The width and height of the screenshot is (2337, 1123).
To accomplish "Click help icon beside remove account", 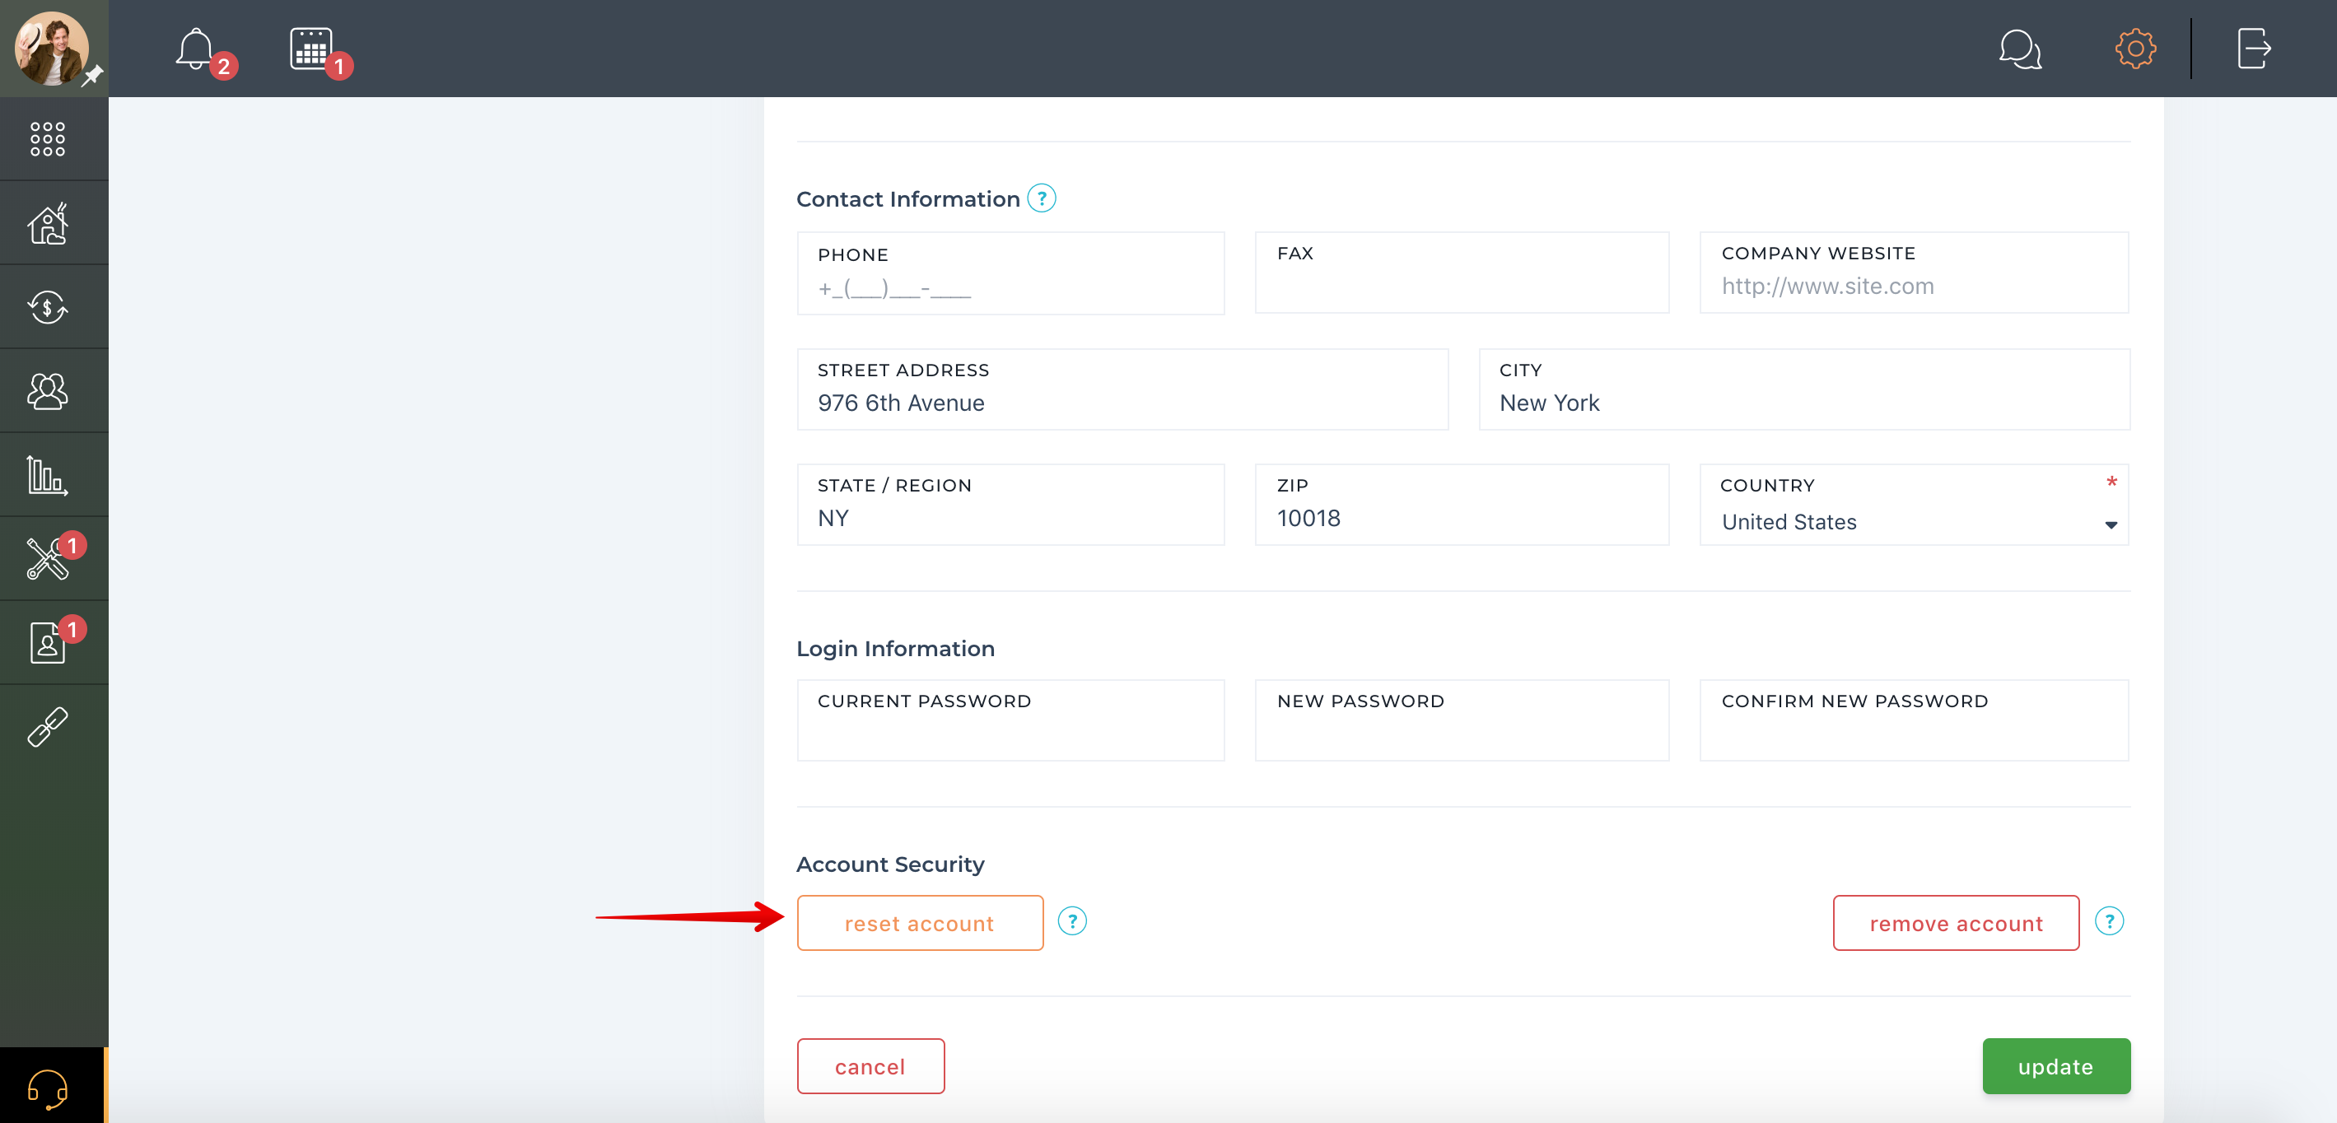I will (2109, 921).
